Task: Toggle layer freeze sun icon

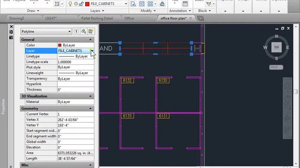Action: pyautogui.click(x=76, y=4)
